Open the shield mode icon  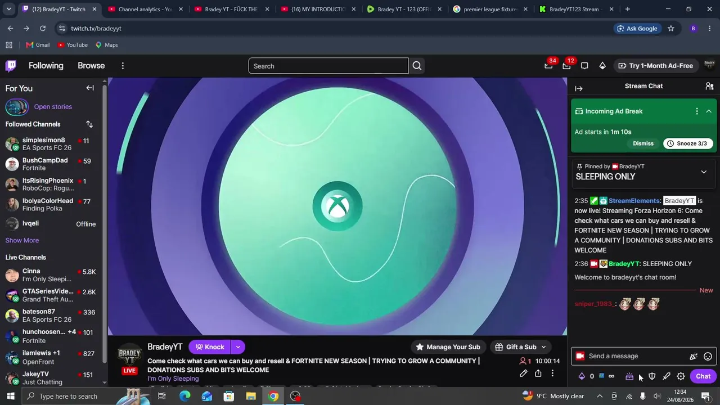[x=652, y=376]
